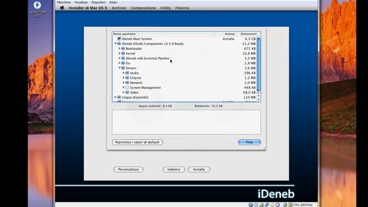Open the Aiuto menu

[113, 2]
